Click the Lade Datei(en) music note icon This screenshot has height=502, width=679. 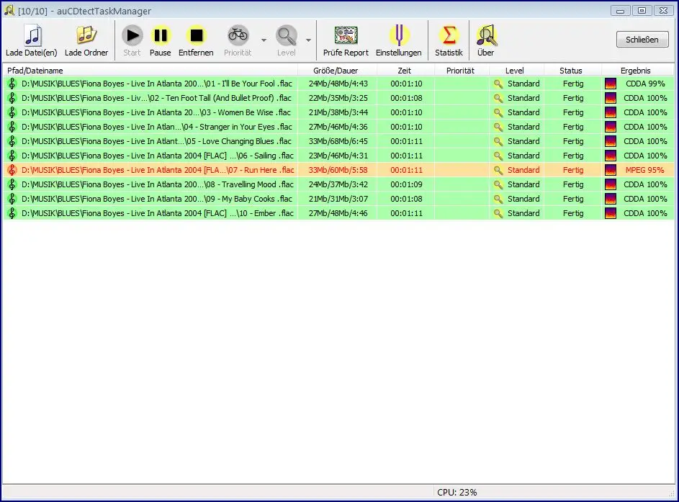(x=32, y=35)
